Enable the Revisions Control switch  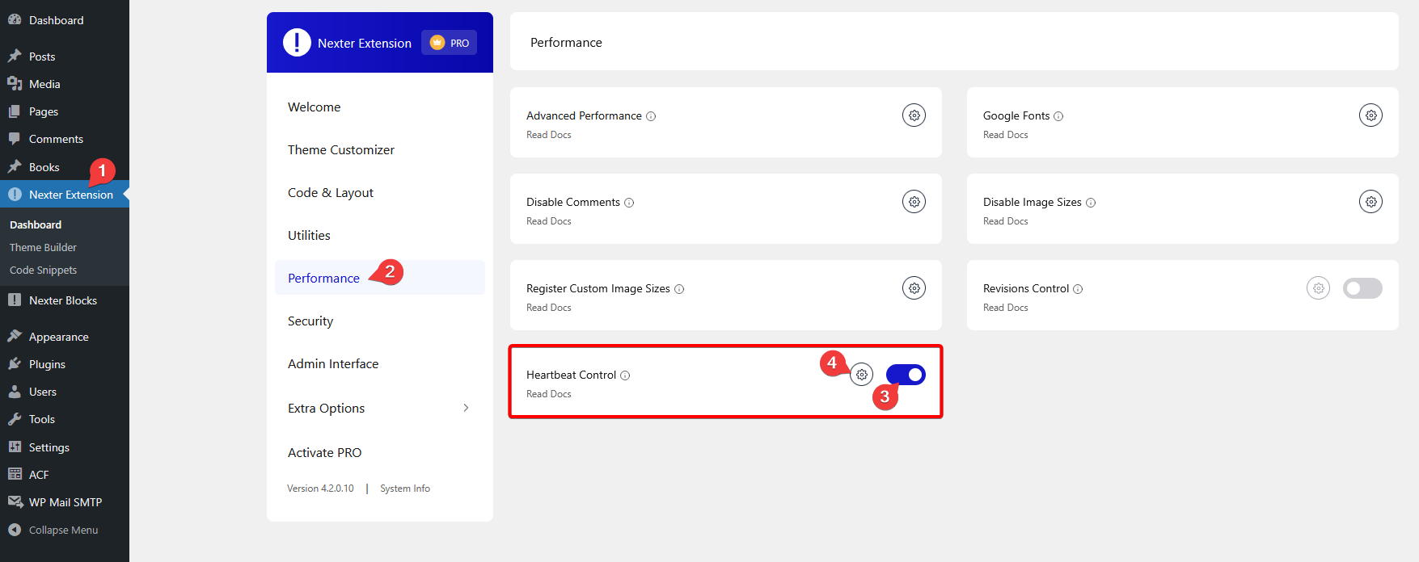[1362, 288]
